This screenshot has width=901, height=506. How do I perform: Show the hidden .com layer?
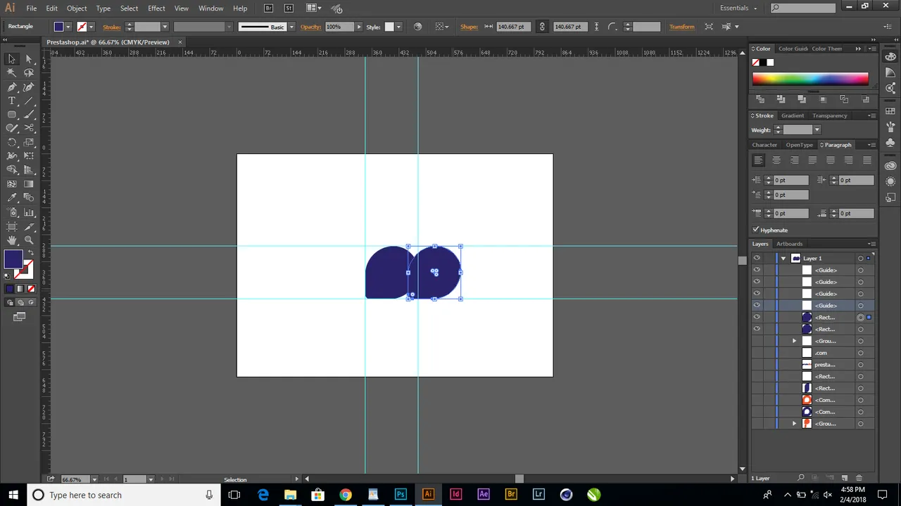tap(757, 353)
